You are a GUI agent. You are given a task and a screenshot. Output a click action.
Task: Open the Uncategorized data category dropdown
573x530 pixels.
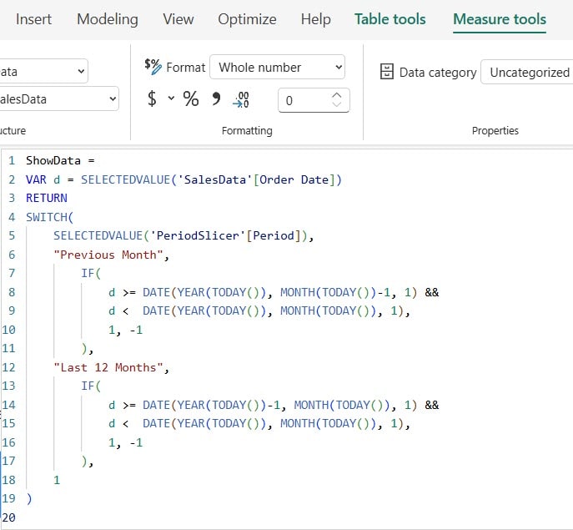tap(526, 72)
